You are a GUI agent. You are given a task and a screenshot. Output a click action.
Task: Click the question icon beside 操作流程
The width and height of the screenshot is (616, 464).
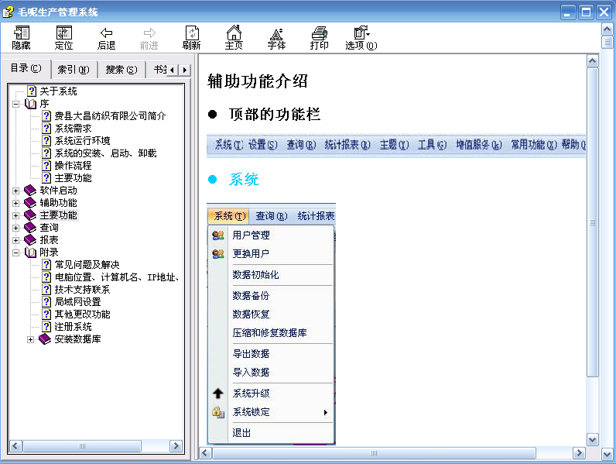point(46,166)
